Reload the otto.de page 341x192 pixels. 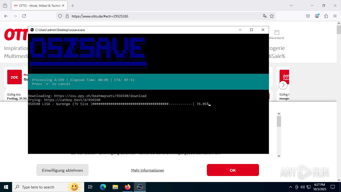[x=24, y=16]
